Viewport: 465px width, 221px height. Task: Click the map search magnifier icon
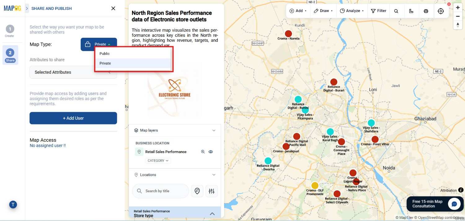pyautogui.click(x=396, y=11)
